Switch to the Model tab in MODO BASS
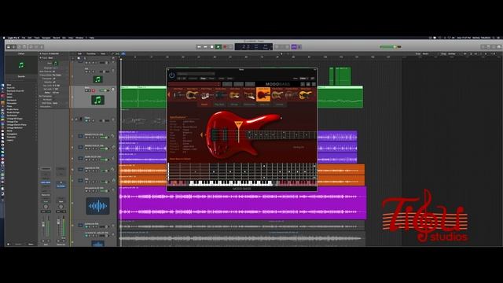 point(204,105)
